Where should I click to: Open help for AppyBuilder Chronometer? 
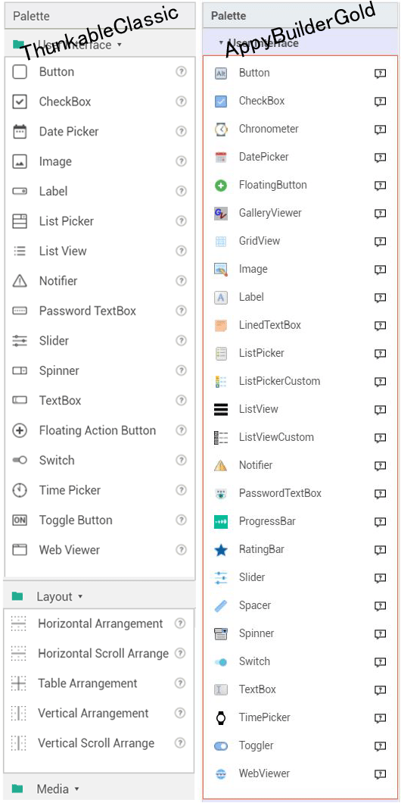pyautogui.click(x=380, y=130)
